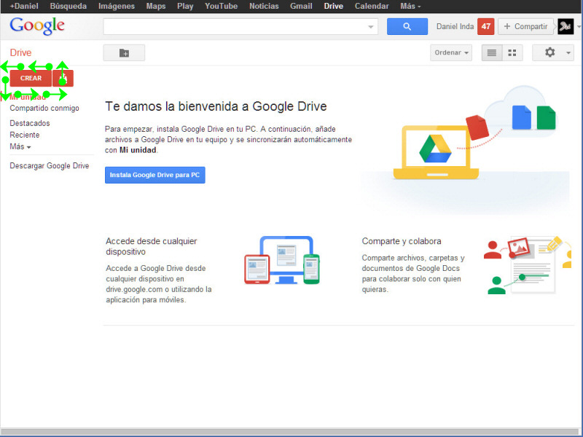Viewport: 583px width, 437px height.
Task: Open the profile avatar picture
Action: [x=566, y=26]
